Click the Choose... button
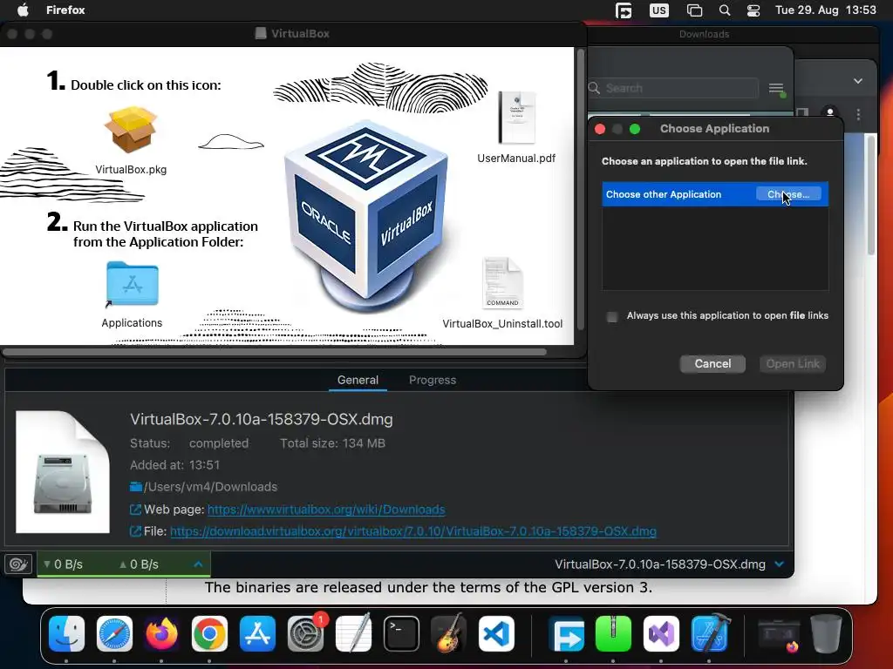 pyautogui.click(x=788, y=194)
